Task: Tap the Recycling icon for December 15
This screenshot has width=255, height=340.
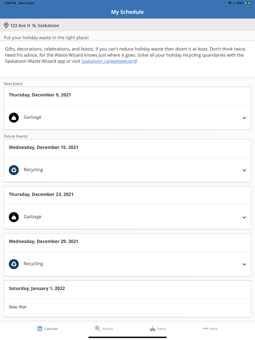Action: [x=14, y=170]
